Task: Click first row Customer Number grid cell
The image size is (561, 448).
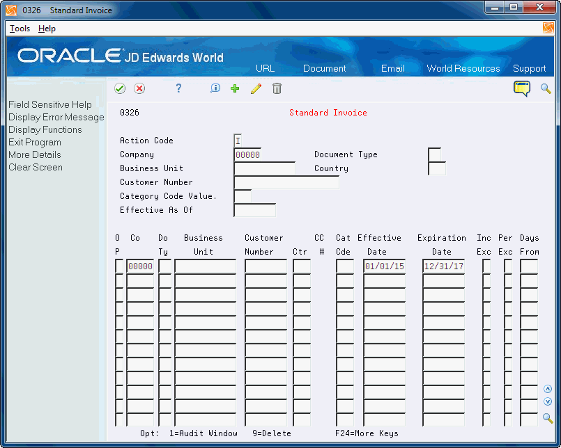Action: (266, 266)
